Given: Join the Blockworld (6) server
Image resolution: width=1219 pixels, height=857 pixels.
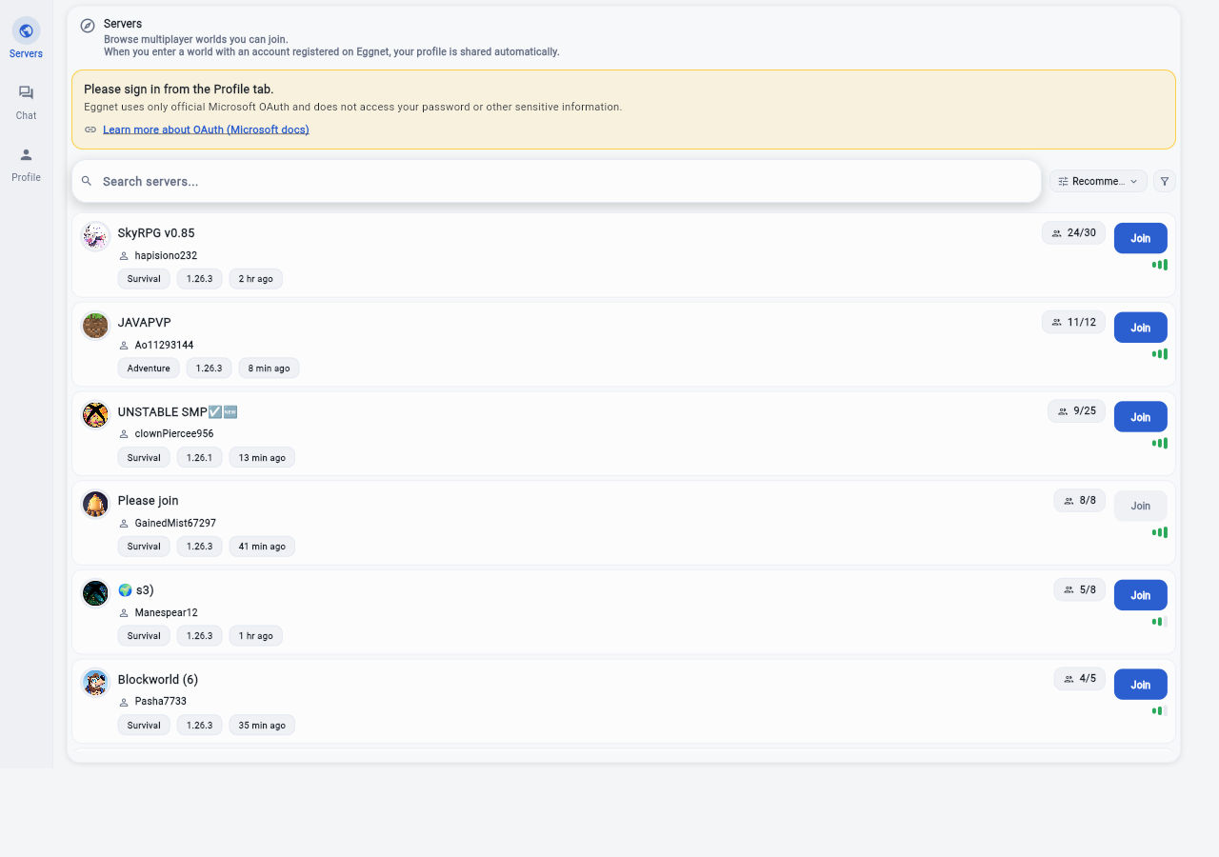Looking at the screenshot, I should click(1140, 685).
